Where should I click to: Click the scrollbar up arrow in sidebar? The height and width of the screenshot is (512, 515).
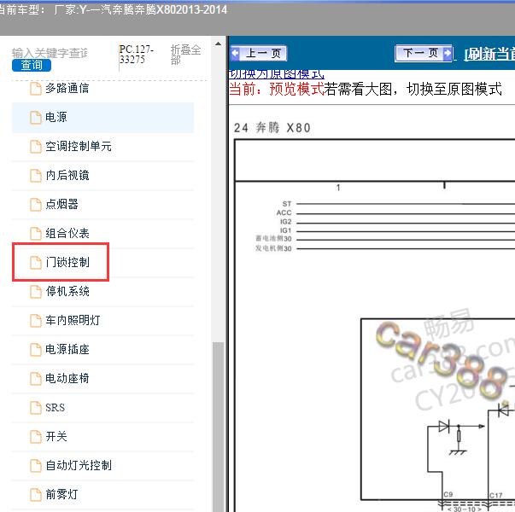[x=218, y=44]
